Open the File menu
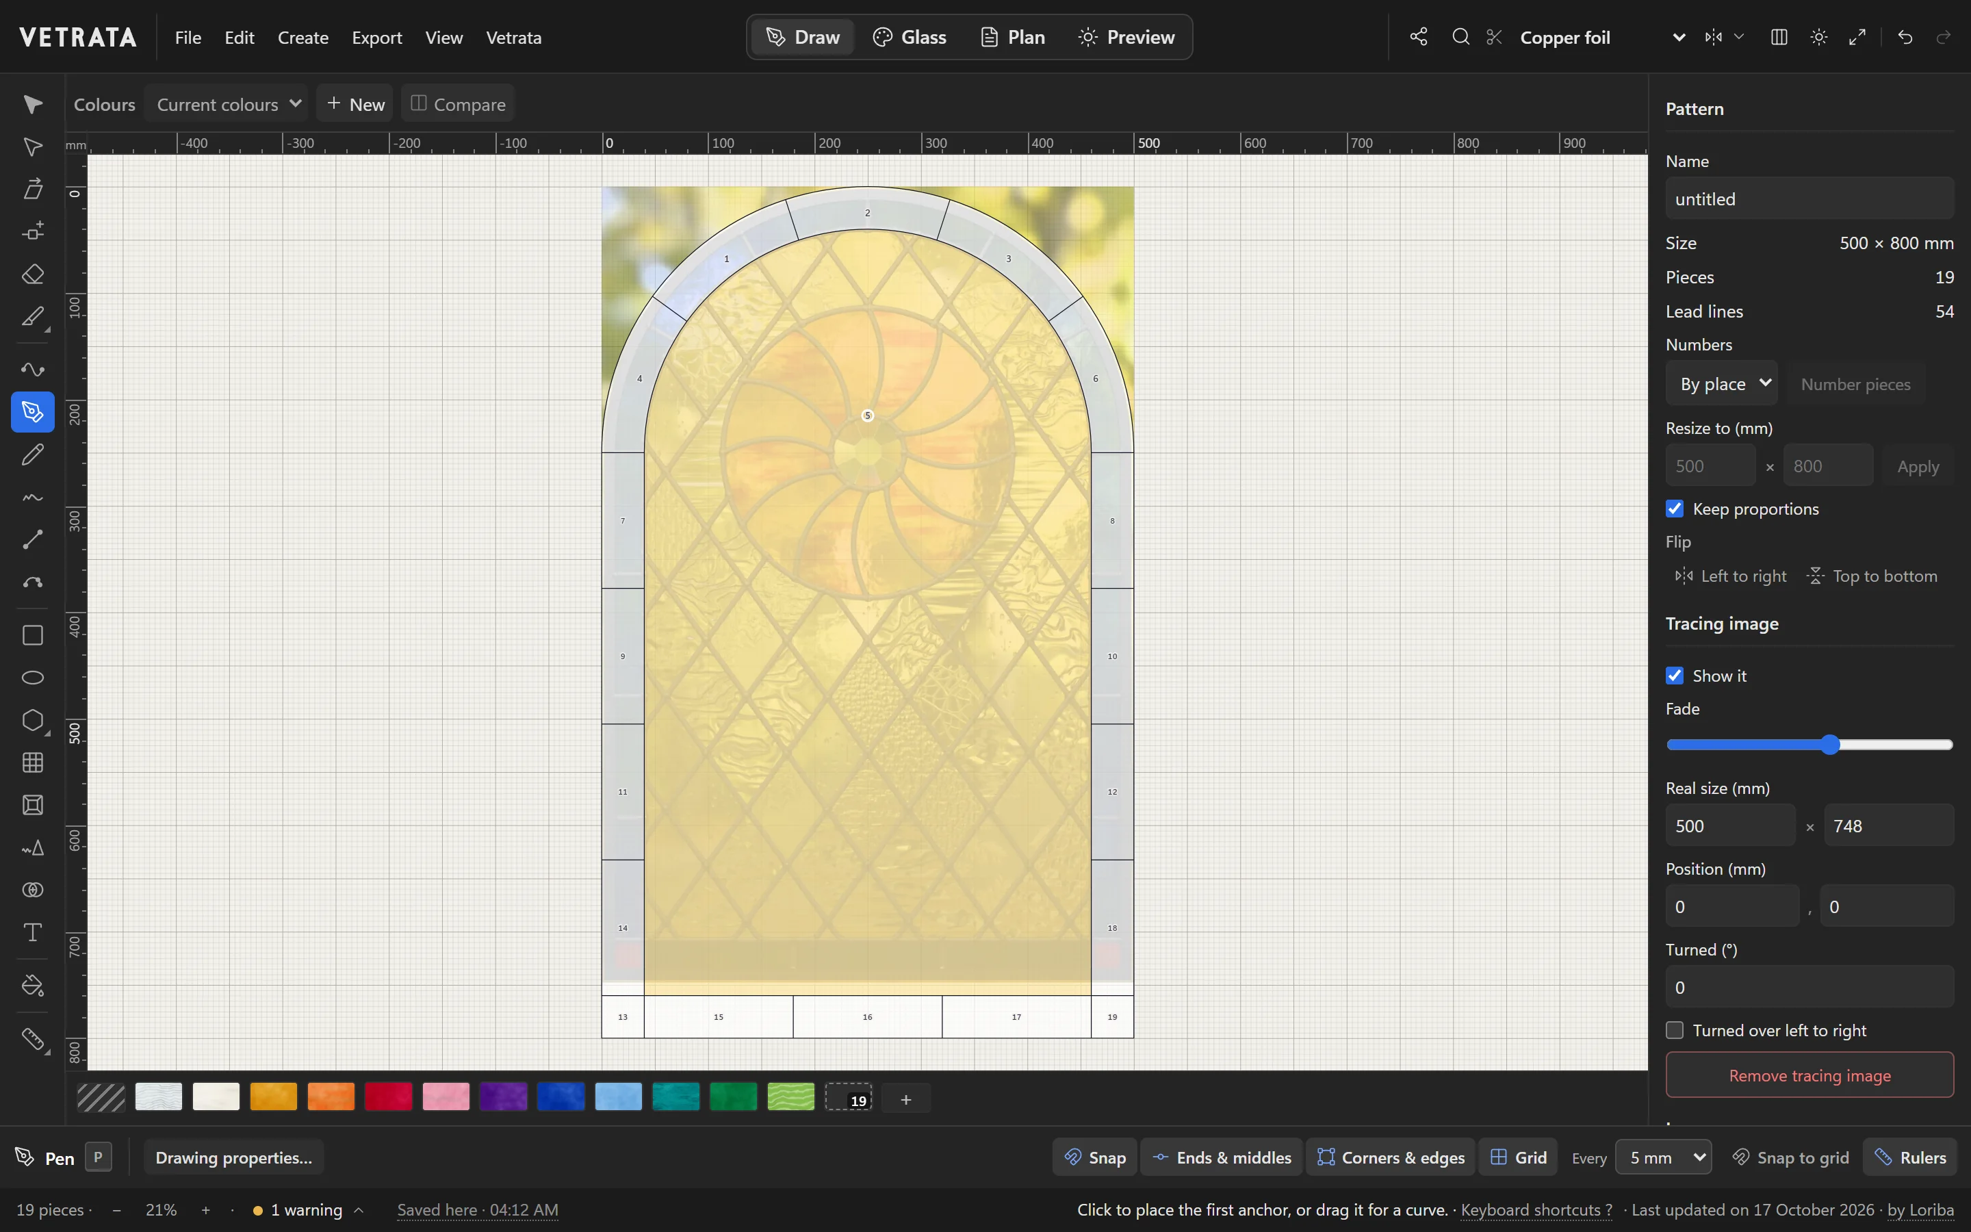Viewport: 1971px width, 1232px height. coord(188,38)
